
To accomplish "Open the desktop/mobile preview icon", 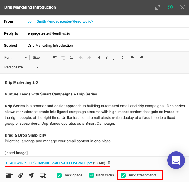I will coord(43,175).
